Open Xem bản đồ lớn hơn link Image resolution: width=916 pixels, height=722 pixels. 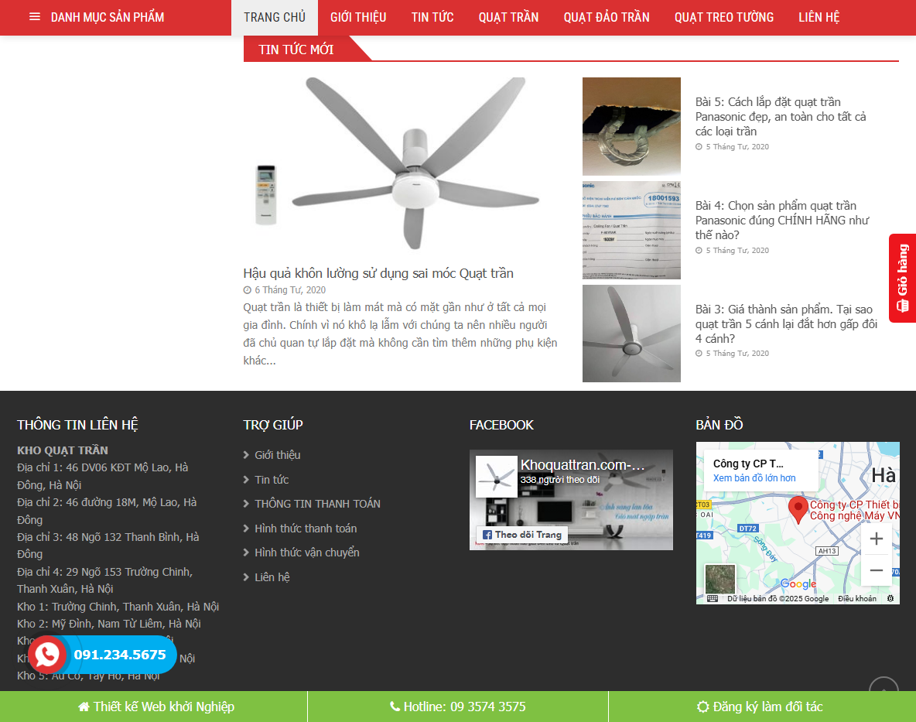(754, 477)
